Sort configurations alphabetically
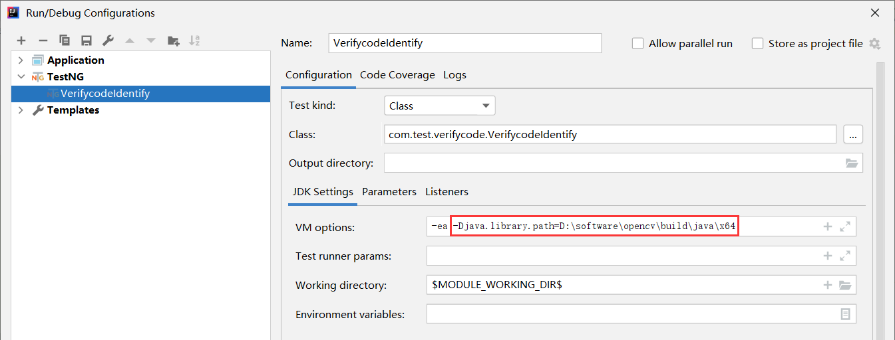Image resolution: width=895 pixels, height=340 pixels. click(x=194, y=41)
